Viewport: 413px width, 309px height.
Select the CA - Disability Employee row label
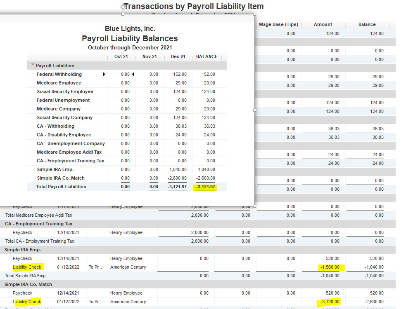64,135
